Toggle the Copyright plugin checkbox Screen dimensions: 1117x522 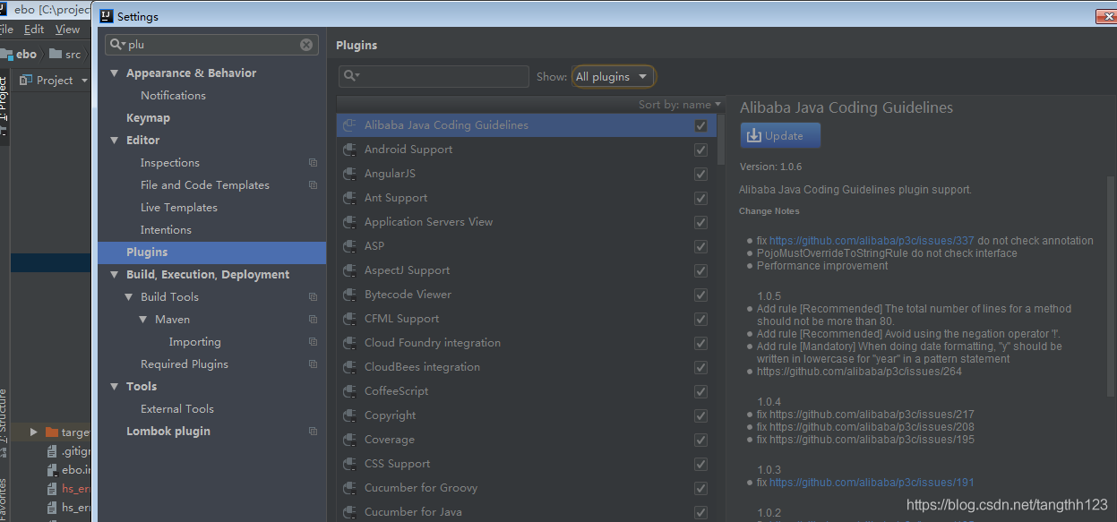pos(700,415)
